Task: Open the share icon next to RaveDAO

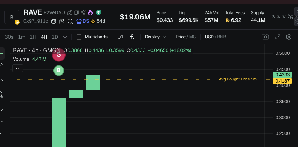Action: tap(83, 12)
